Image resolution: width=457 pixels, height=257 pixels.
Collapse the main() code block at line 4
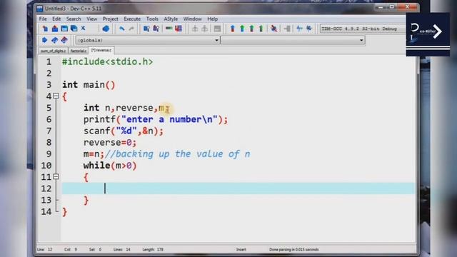coord(56,96)
